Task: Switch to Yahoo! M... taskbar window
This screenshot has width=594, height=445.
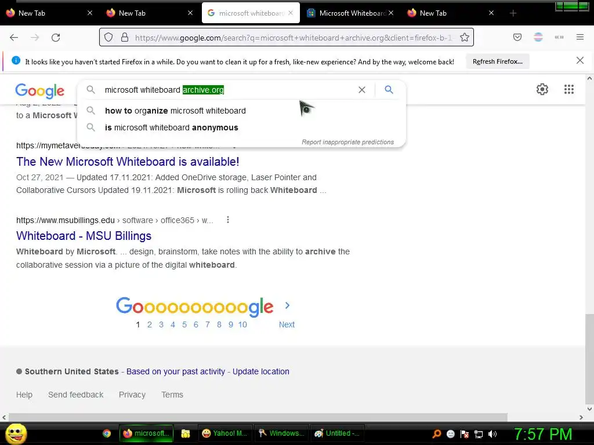Action: [x=224, y=433]
